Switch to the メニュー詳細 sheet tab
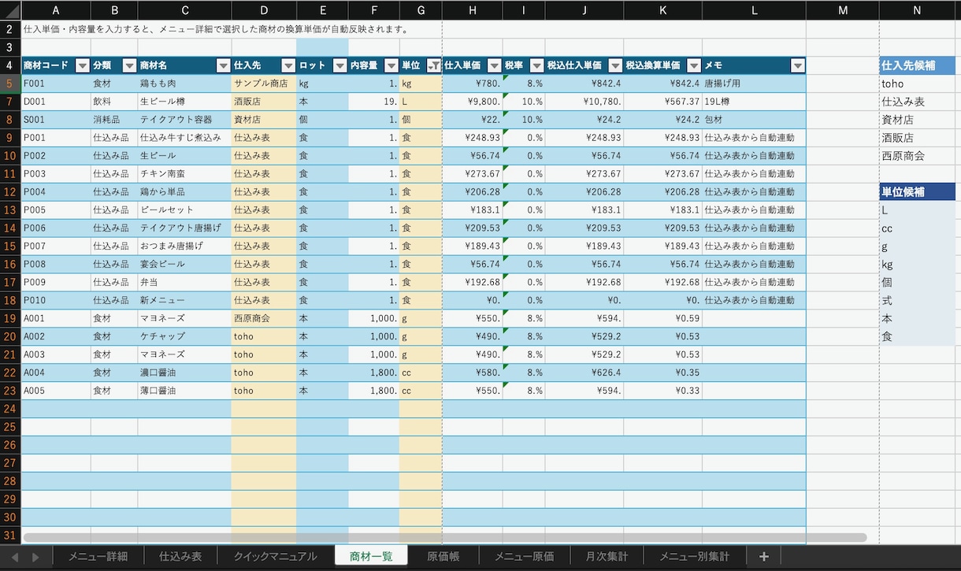The height and width of the screenshot is (571, 961). point(98,556)
